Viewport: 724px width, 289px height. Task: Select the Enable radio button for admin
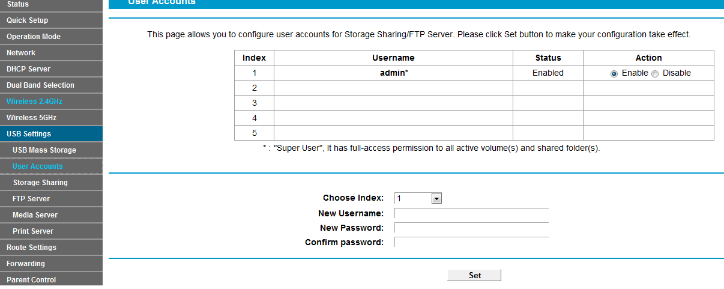point(614,73)
